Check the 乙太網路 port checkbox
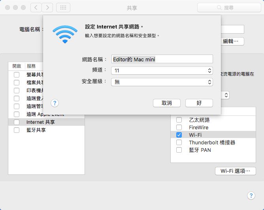This screenshot has height=210, width=264. 179,120
